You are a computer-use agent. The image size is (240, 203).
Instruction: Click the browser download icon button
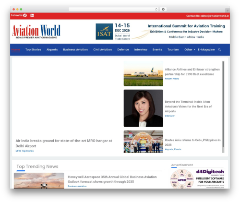click(163, 9)
